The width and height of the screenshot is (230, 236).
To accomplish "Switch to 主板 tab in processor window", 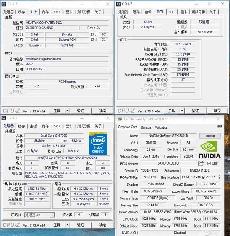I will pyautogui.click(x=33, y=126).
